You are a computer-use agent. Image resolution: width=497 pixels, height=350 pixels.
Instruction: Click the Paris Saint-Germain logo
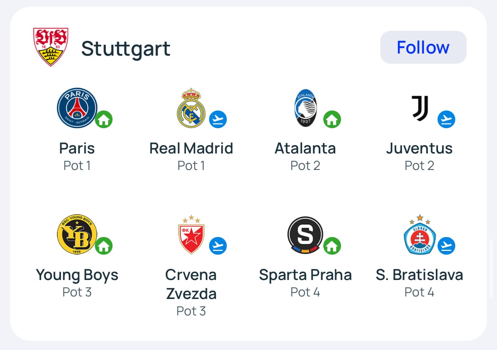click(77, 108)
